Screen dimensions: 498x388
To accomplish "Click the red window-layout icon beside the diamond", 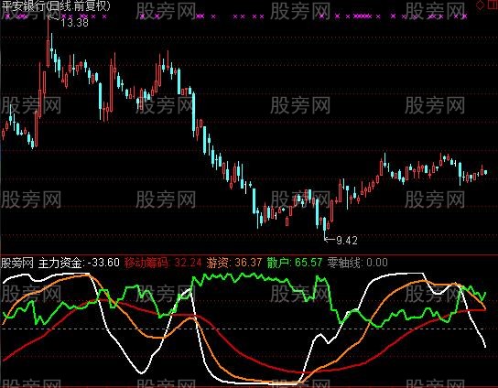I will pyautogui.click(x=492, y=5).
